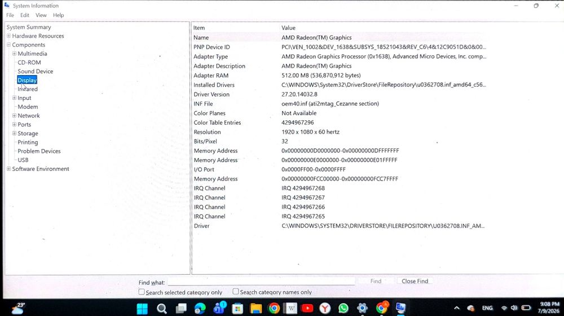Select the Problem Devices category
This screenshot has width=564, height=316.
click(x=39, y=151)
